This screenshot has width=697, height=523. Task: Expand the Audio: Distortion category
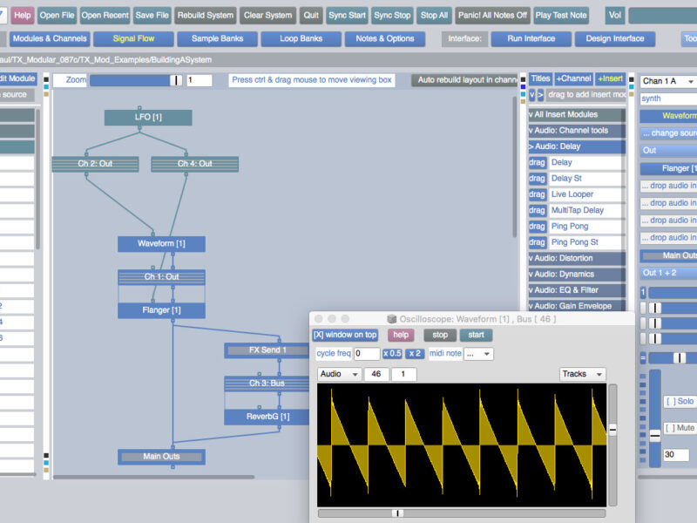[576, 258]
